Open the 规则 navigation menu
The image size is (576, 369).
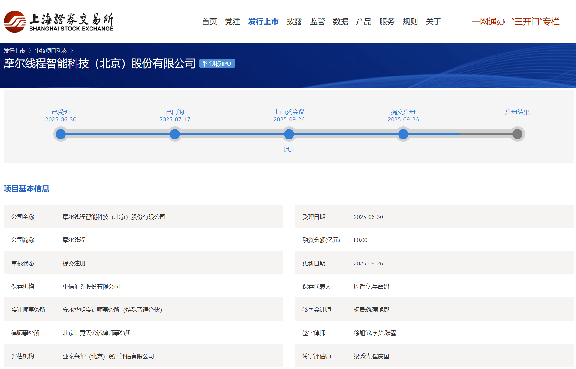click(410, 22)
